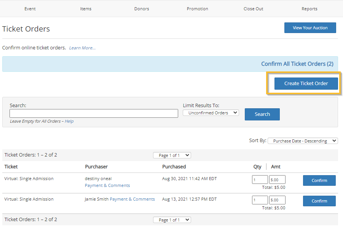Screen dimensions: 343x231
Task: Confirm destiny oneal's ticket order
Action: tap(319, 180)
